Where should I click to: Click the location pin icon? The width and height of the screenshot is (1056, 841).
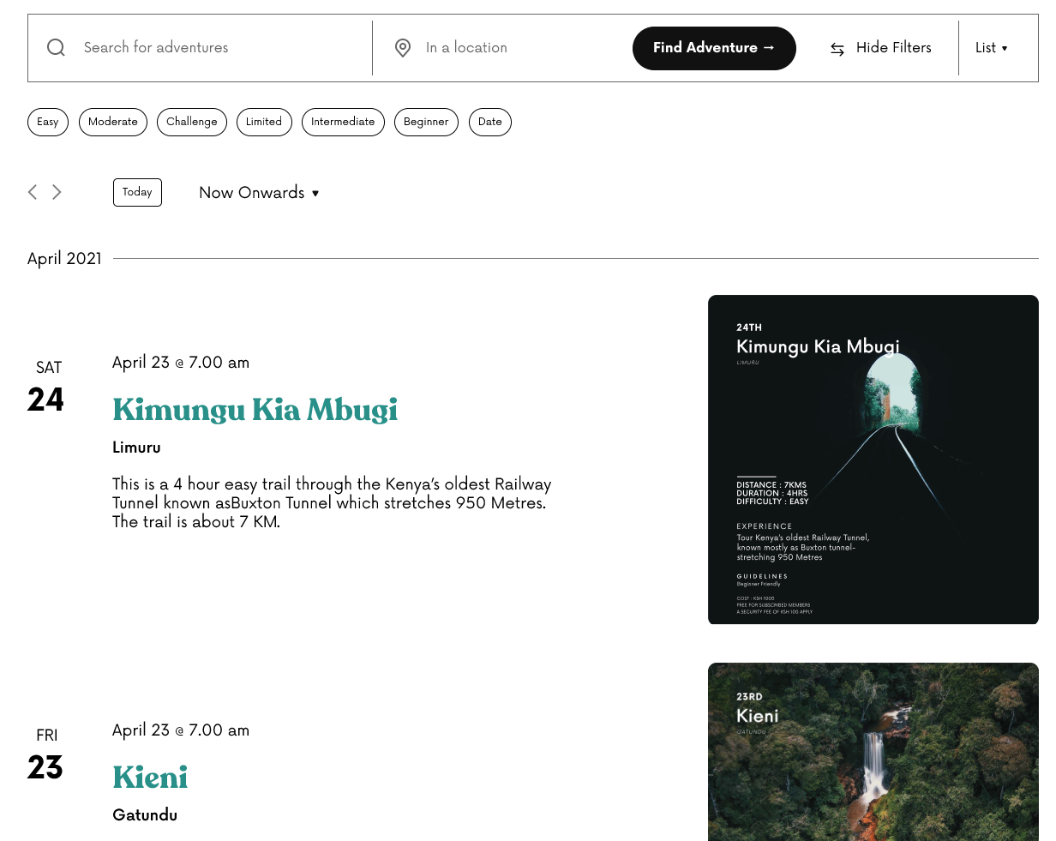pyautogui.click(x=403, y=48)
